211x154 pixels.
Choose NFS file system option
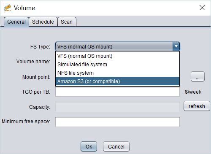pos(117,73)
